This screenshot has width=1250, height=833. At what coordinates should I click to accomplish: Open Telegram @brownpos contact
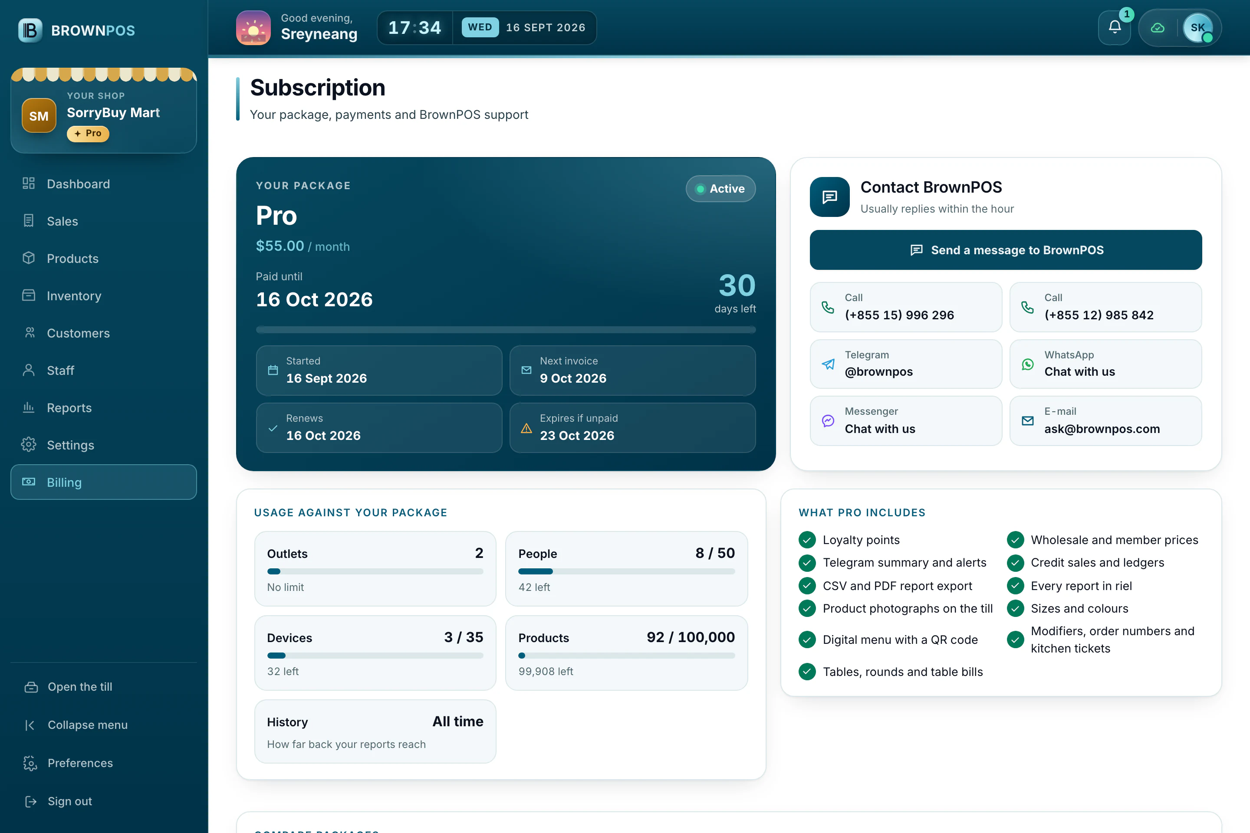coord(906,364)
